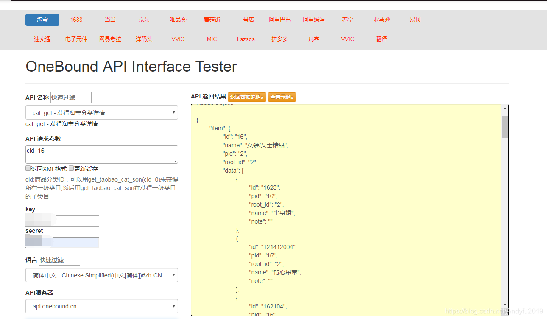Open the MIC tab
Image resolution: width=547 pixels, height=319 pixels.
(x=212, y=39)
